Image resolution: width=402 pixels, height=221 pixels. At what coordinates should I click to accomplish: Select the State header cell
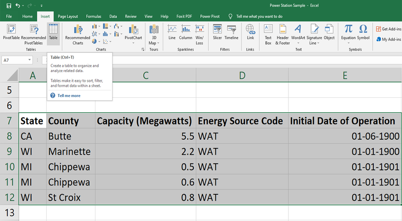(33, 121)
